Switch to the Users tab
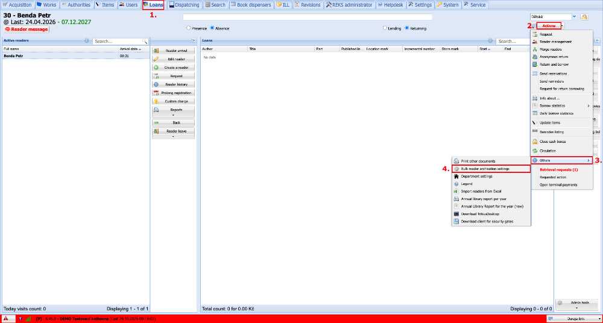 point(128,5)
